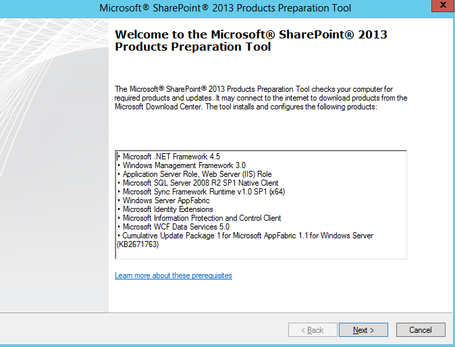Open Learn more about these prerequisites link
The height and width of the screenshot is (347, 455).
(x=173, y=275)
